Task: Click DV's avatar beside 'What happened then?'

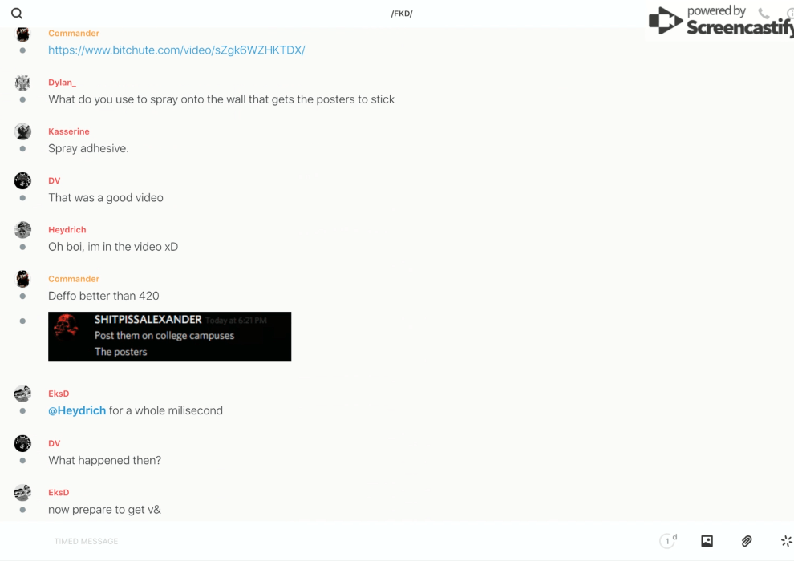Action: 22,443
